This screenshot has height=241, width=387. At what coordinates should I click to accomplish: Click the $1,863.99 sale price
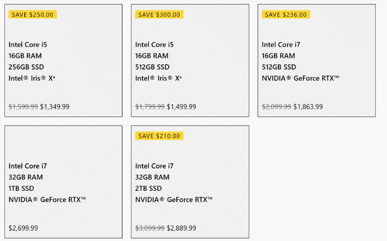308,107
